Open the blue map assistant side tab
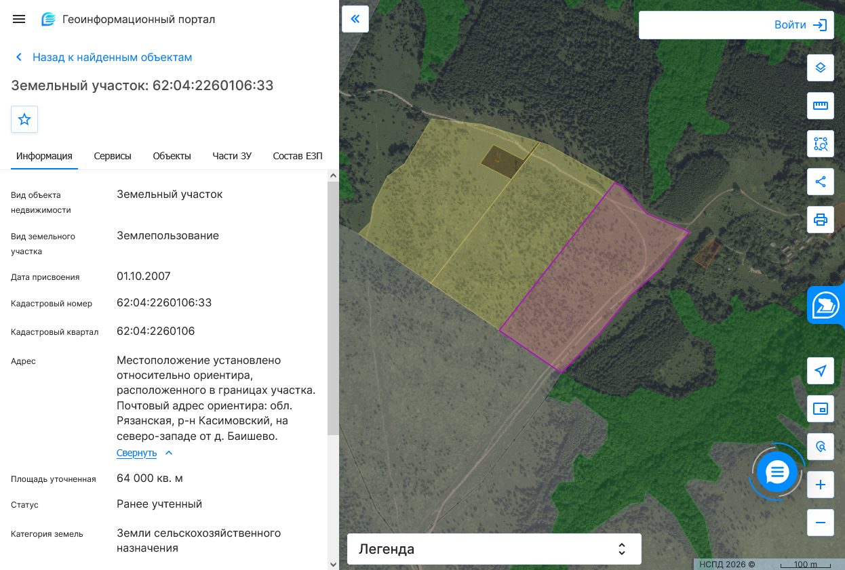Image resolution: width=845 pixels, height=570 pixels. tap(826, 305)
